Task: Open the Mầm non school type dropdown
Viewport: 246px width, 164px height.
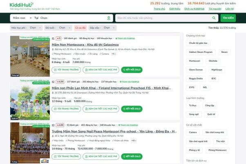Action: pyautogui.click(x=22, y=18)
